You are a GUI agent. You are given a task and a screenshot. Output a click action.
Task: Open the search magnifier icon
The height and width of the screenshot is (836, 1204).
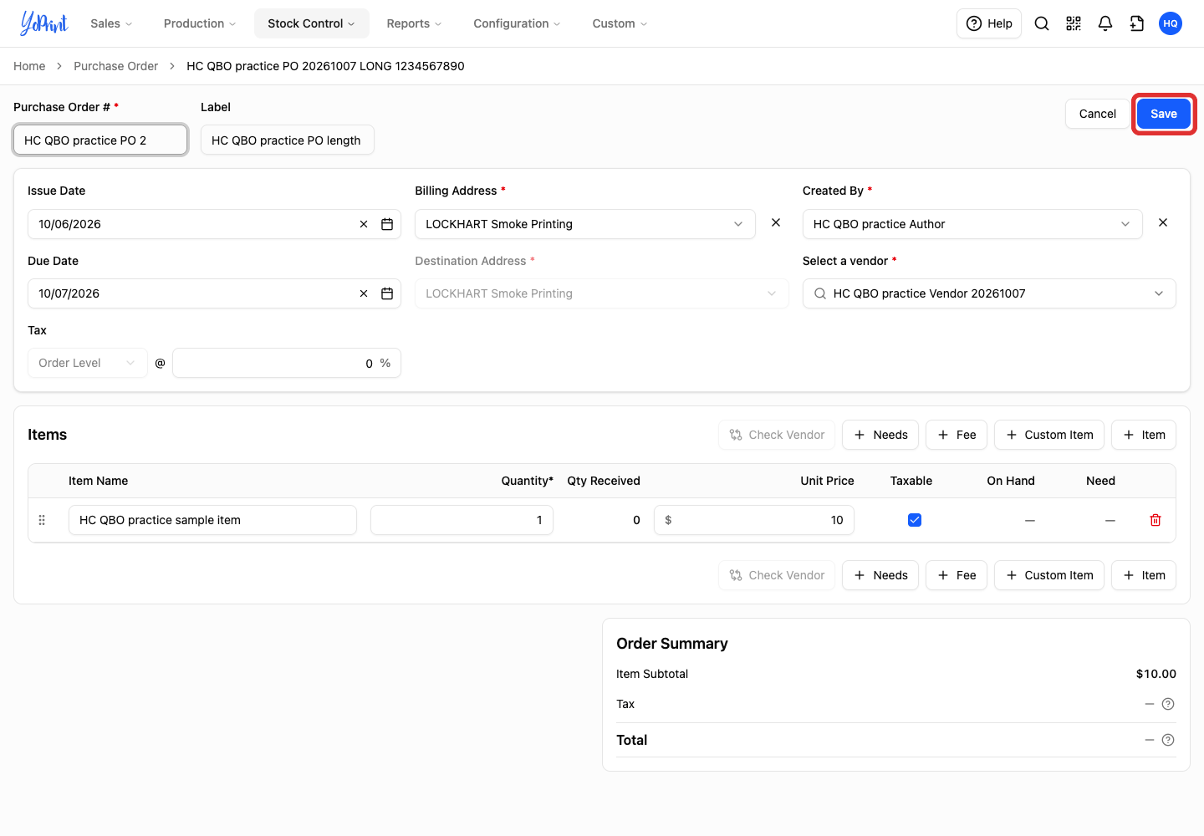tap(1042, 23)
